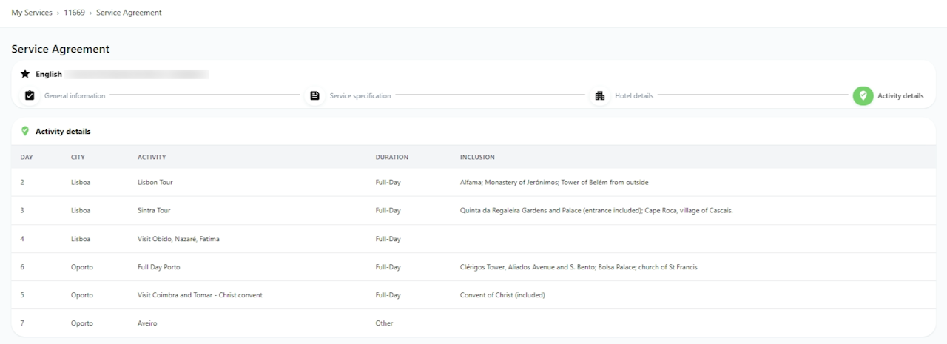Select the Lisbon Tour row
This screenshot has height=344, width=947.
coord(155,182)
